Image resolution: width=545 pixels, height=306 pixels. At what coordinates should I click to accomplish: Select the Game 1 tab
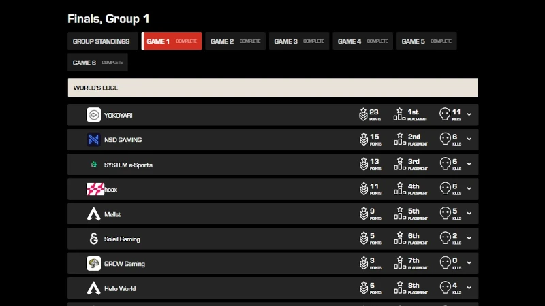point(172,41)
